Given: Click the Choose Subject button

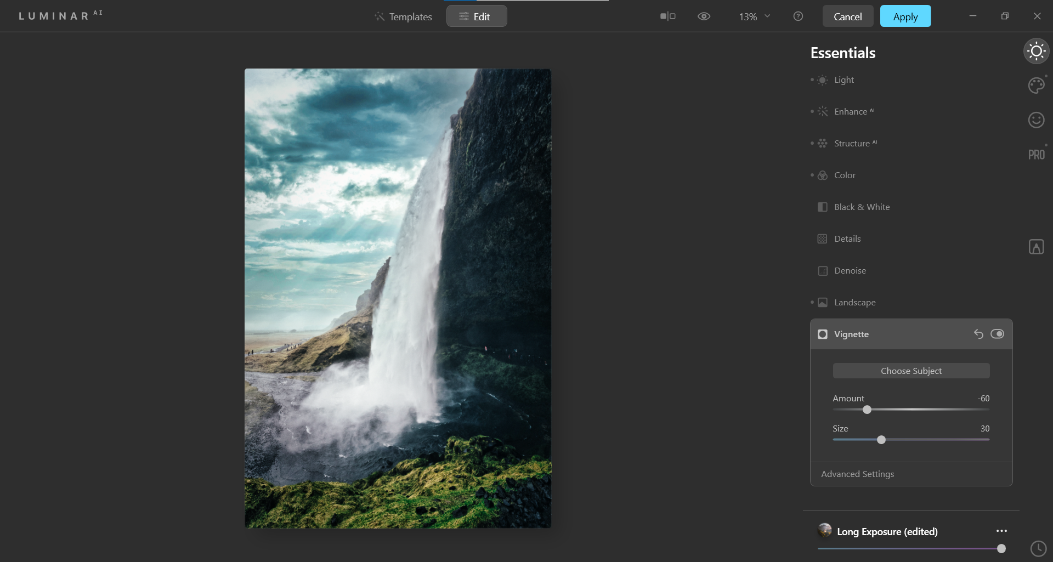Looking at the screenshot, I should point(911,371).
